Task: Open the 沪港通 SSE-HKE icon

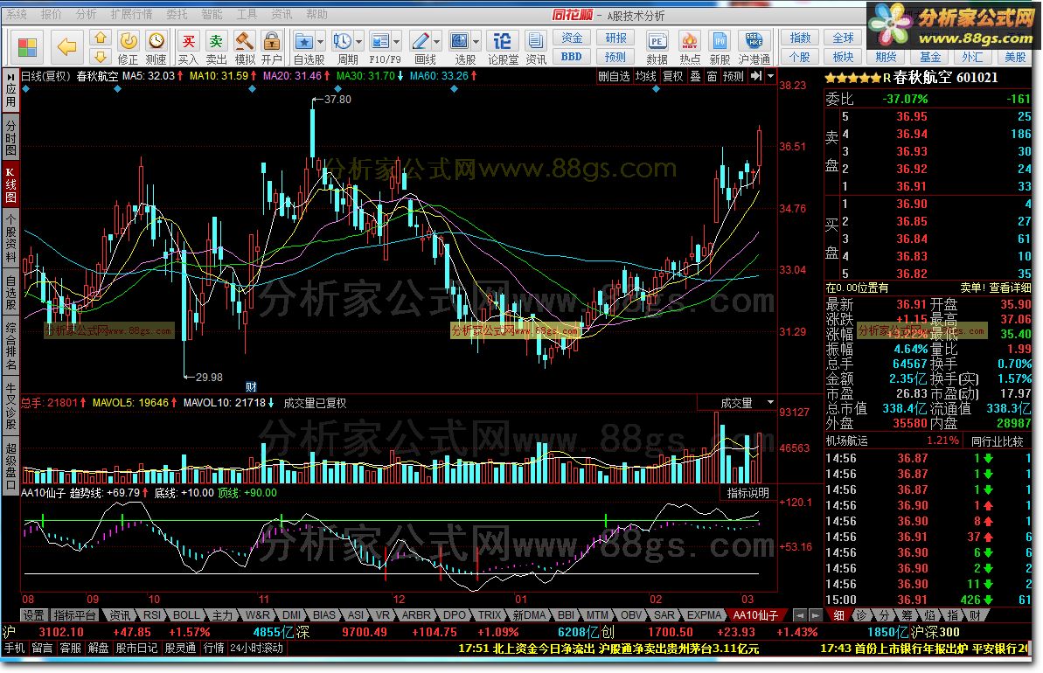Action: click(754, 41)
